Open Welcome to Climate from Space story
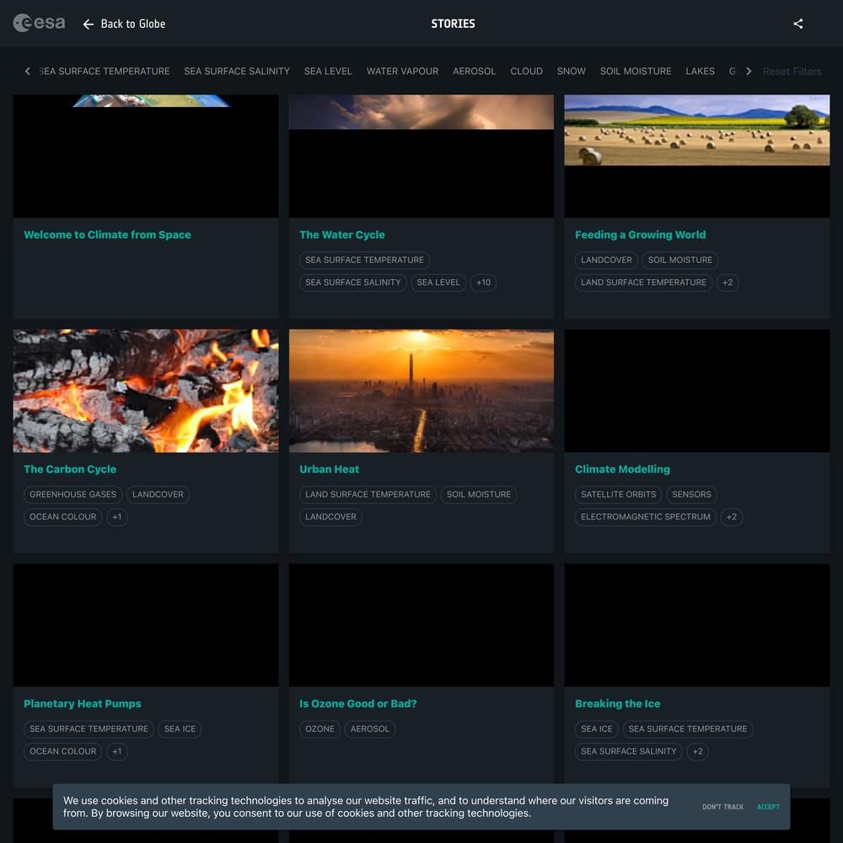 coord(107,235)
